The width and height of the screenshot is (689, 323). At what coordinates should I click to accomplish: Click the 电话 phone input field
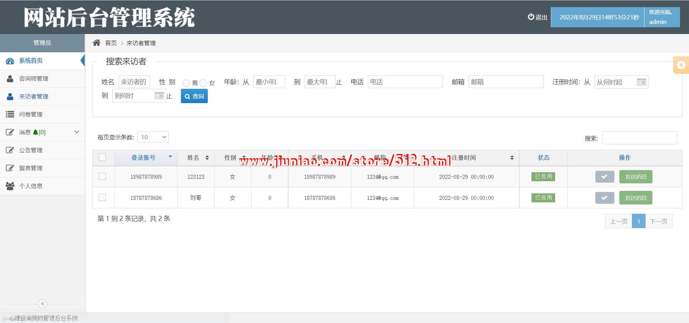tap(405, 82)
